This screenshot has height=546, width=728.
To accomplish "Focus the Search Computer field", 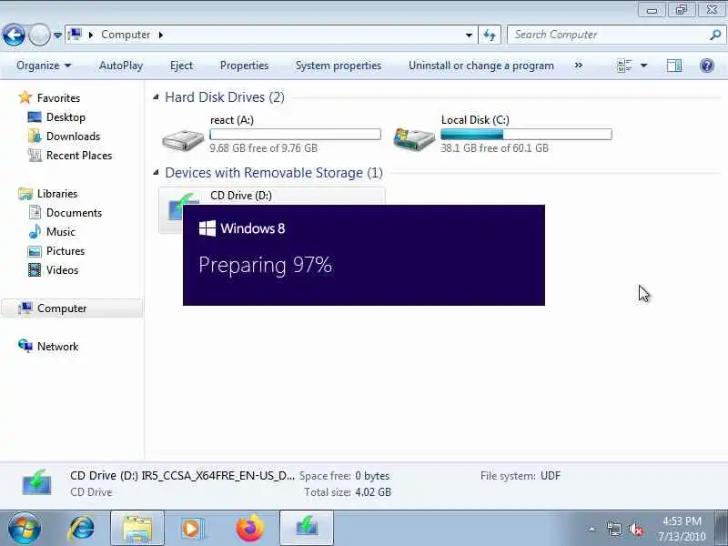I will pos(607,35).
